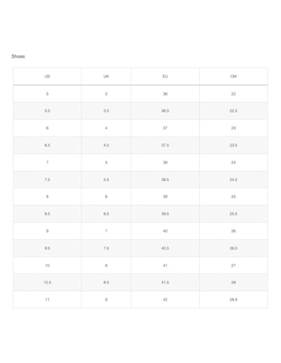Click US size 10.5 cell
The image size is (281, 363).
click(x=47, y=282)
